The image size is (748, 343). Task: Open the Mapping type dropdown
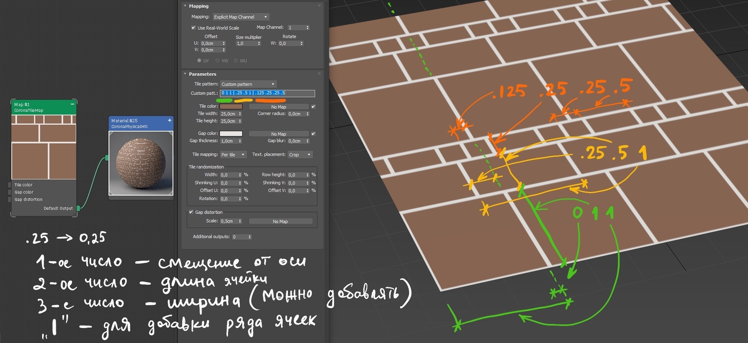tap(240, 17)
